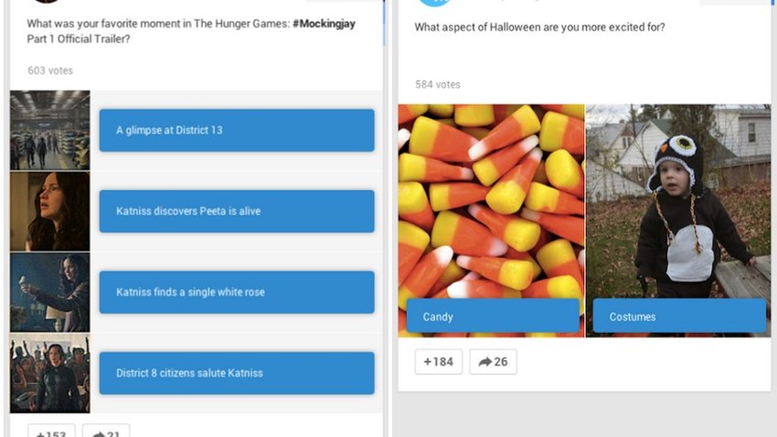Open the Katniss close-up face thumbnail
Viewport: 777px width, 437px height.
point(50,211)
